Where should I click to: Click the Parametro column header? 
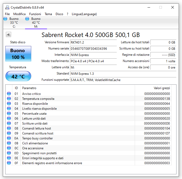pyautogui.click(x=78, y=88)
